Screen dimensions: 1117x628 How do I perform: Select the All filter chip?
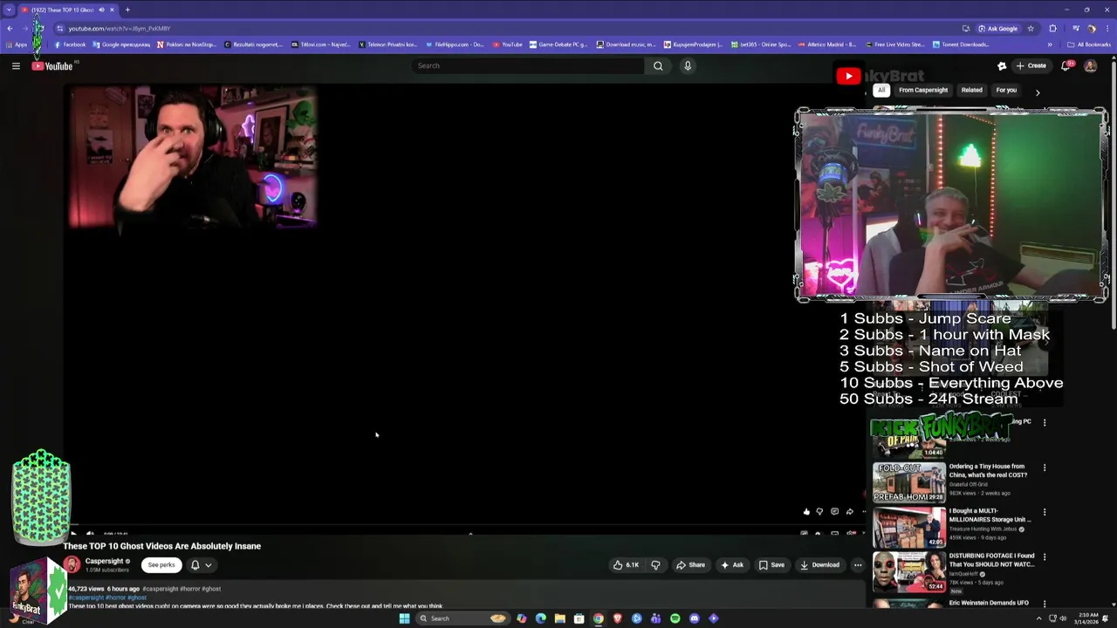click(x=881, y=90)
